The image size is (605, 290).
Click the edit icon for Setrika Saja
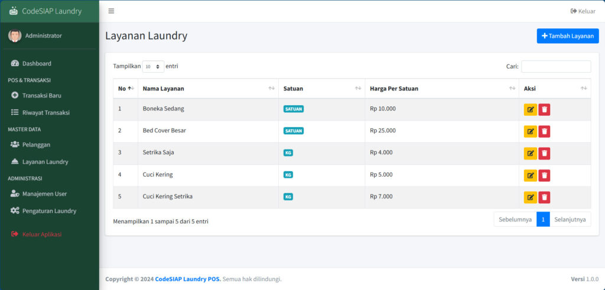coord(530,154)
